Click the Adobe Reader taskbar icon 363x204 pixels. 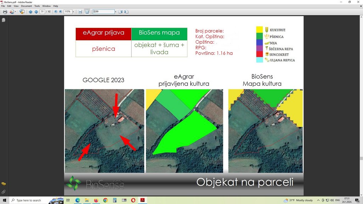click(x=143, y=200)
